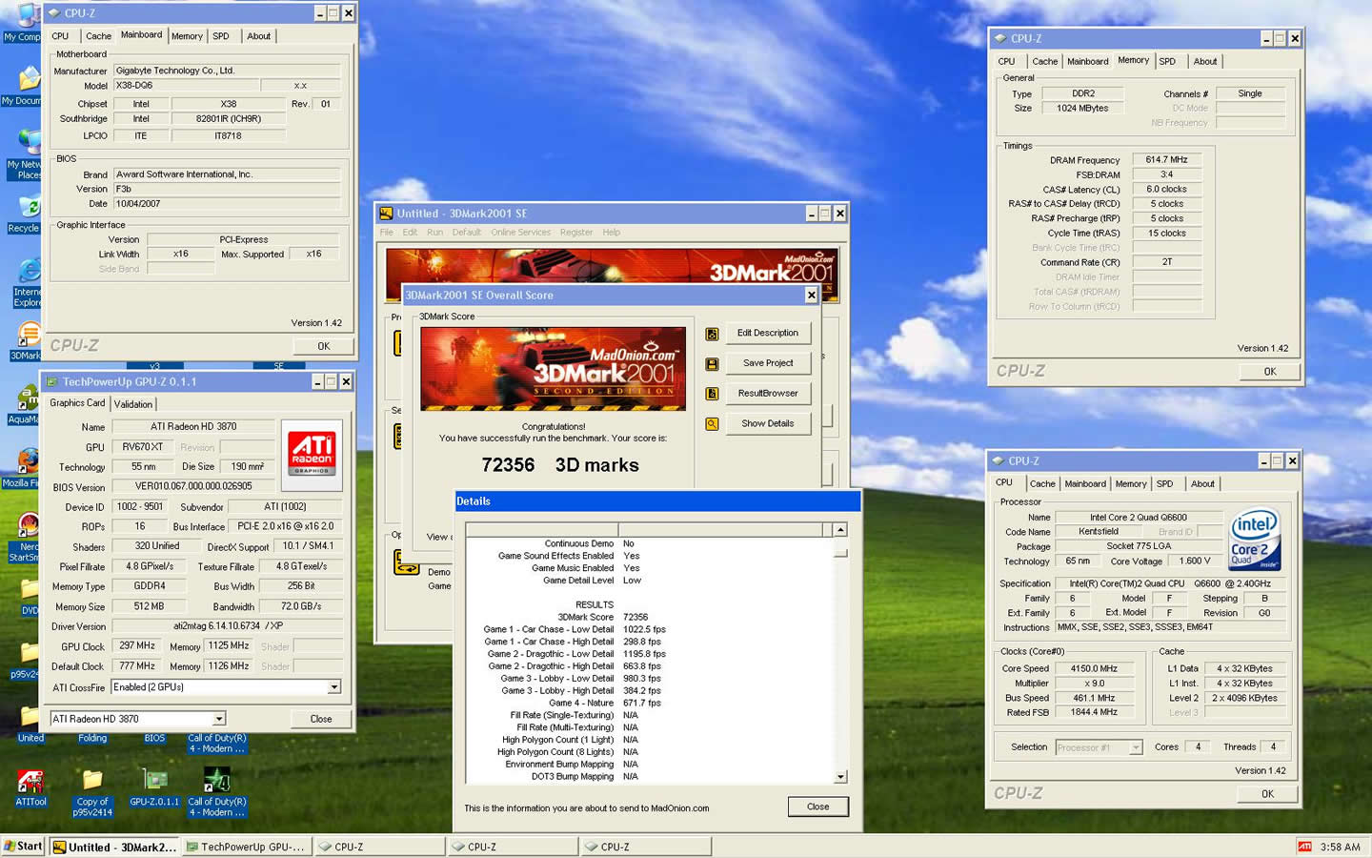
Task: Open the About tab in the CPU-Z processor window
Action: (1202, 484)
